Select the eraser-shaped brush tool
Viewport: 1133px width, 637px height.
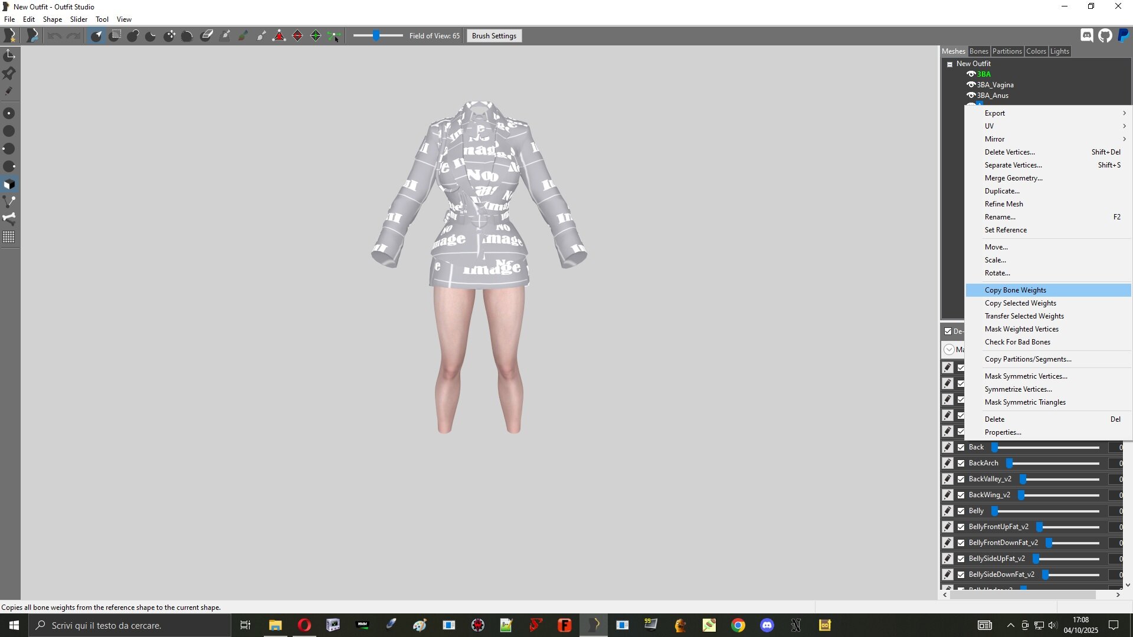(x=207, y=36)
